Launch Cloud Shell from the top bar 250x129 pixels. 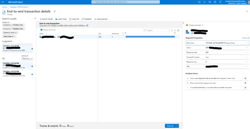[199, 2]
